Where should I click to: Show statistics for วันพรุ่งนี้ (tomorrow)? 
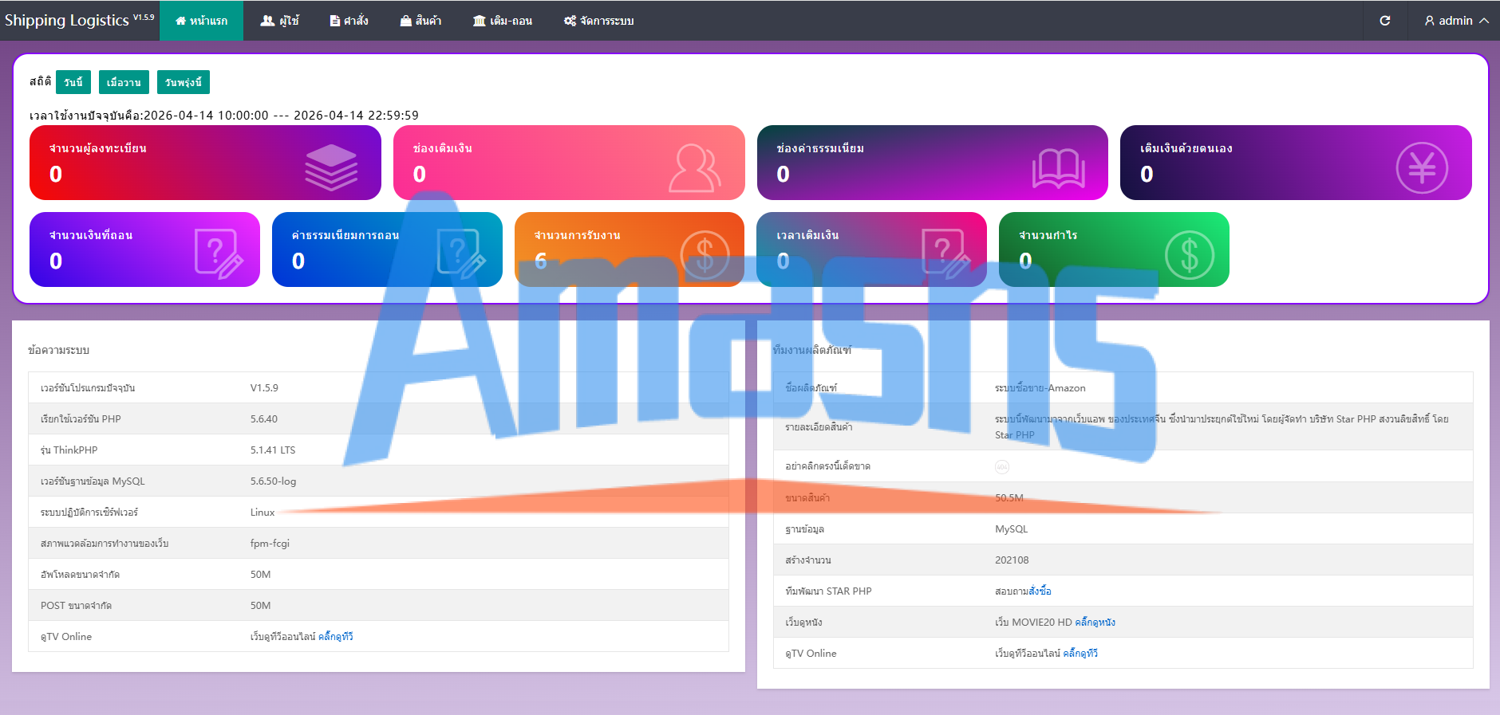(184, 82)
